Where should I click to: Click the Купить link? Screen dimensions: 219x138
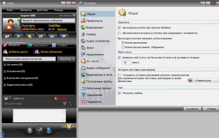pos(62,29)
